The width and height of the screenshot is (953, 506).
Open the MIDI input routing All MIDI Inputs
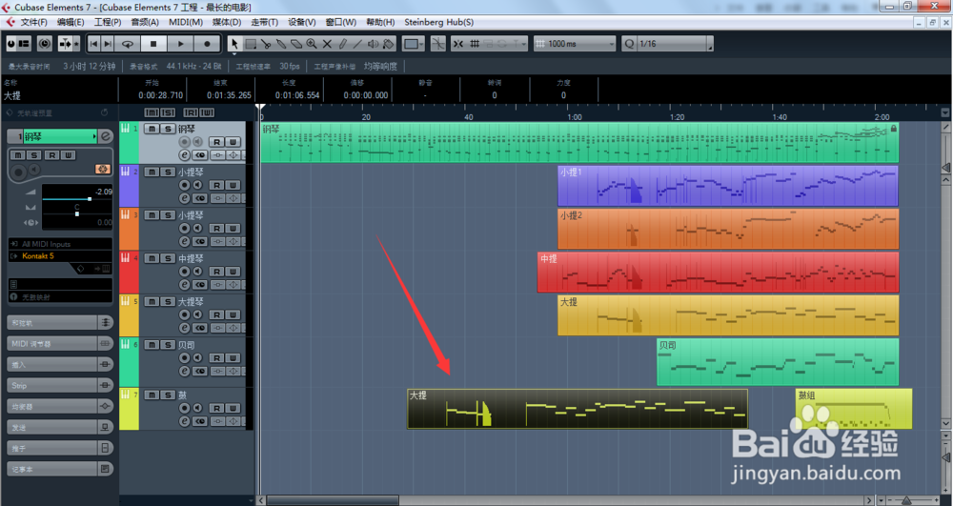tap(60, 244)
